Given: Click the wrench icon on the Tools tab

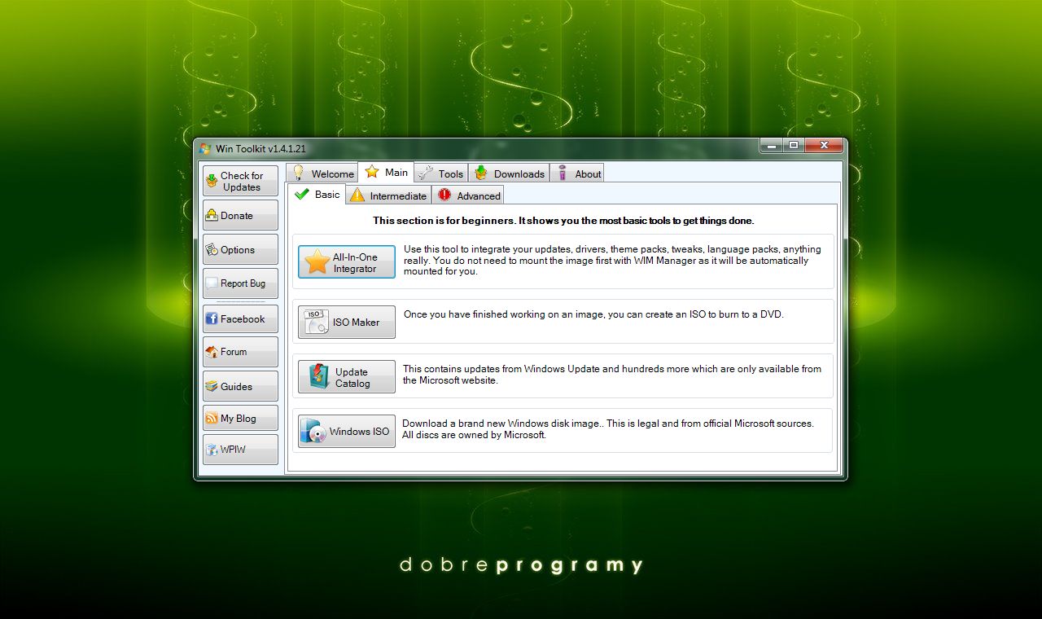Looking at the screenshot, I should tap(426, 173).
